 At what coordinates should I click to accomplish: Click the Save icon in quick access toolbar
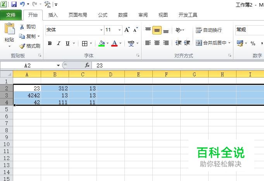coord(14,4)
